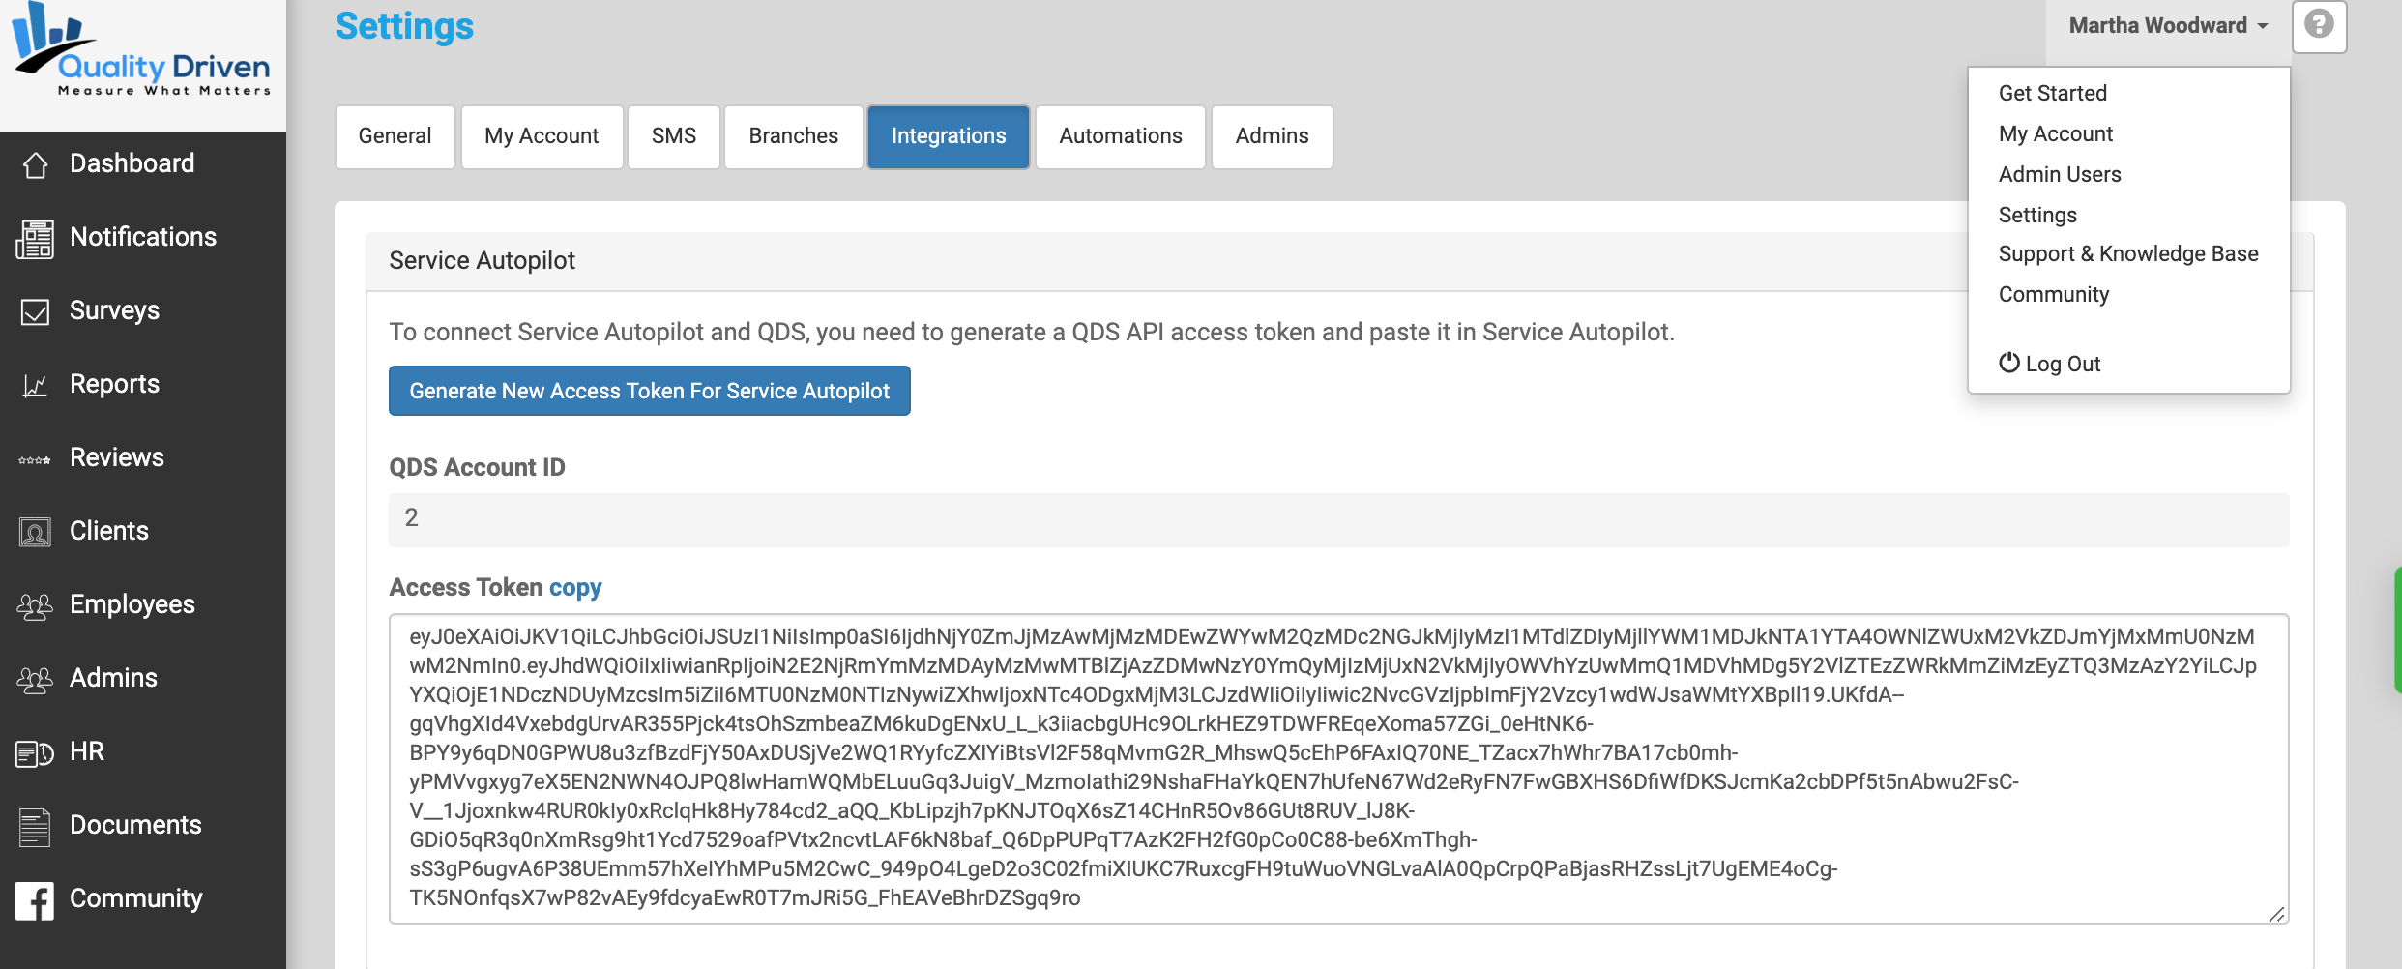Click the Settings page title
Screen dimensions: 2402x969
(404, 26)
